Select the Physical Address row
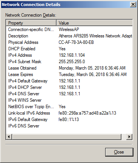The width and height of the screenshot is (138, 163). tap(69, 42)
